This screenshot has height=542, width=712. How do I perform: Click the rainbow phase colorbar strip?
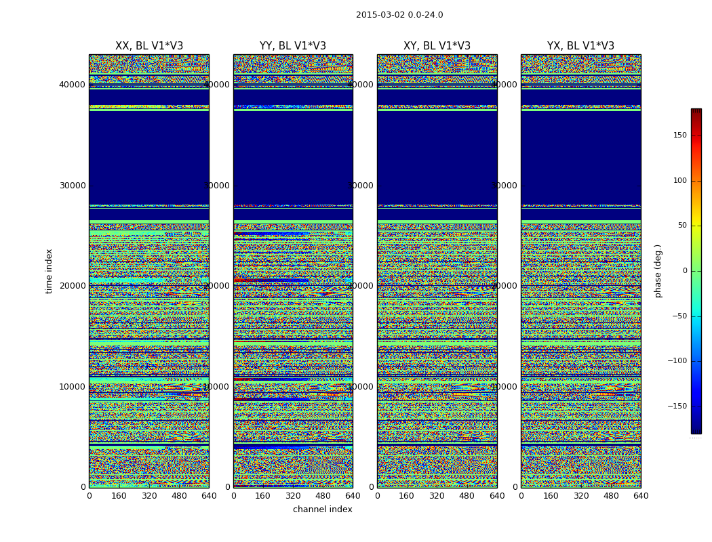point(696,271)
